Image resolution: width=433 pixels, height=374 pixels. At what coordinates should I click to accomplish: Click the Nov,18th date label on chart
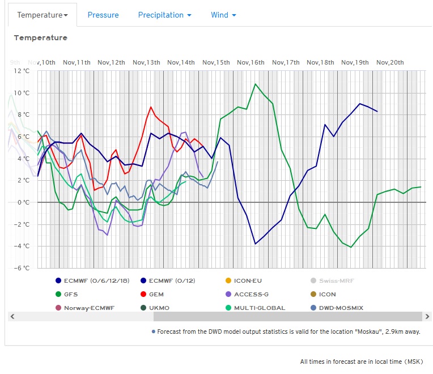pos(320,62)
